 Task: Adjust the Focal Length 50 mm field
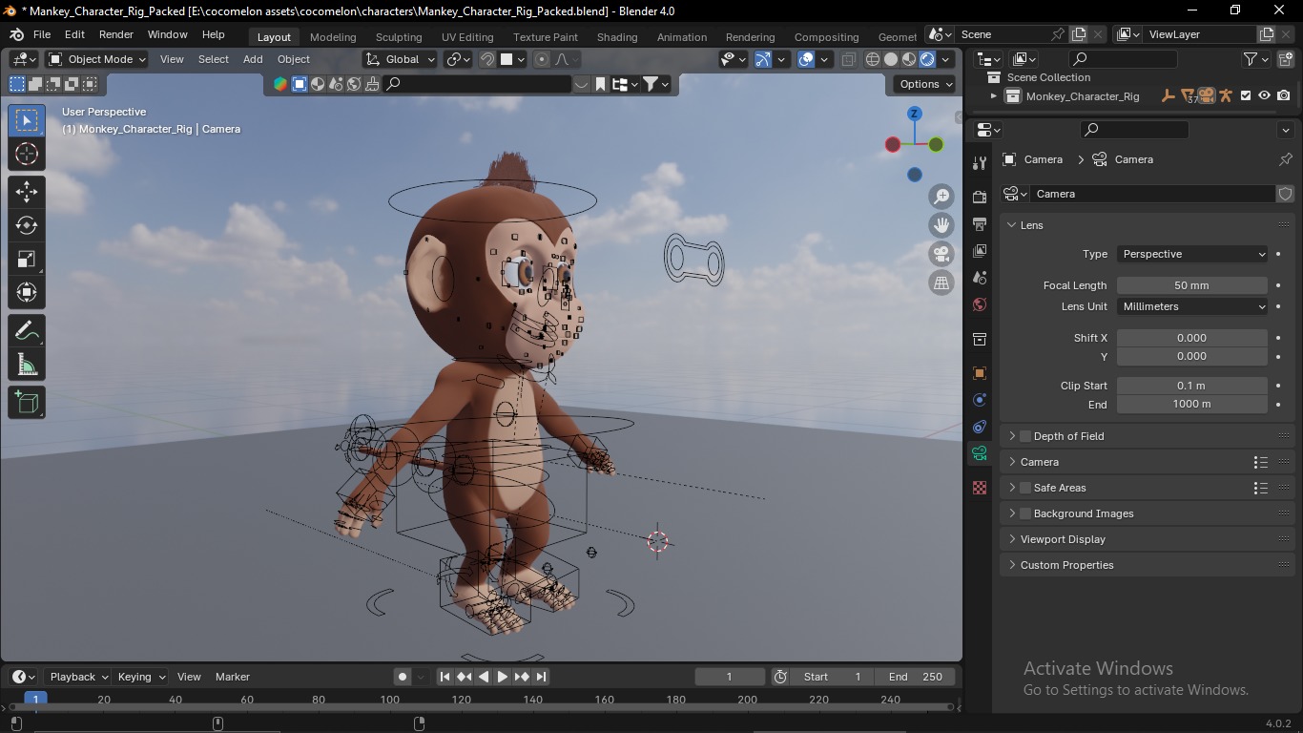1192,285
